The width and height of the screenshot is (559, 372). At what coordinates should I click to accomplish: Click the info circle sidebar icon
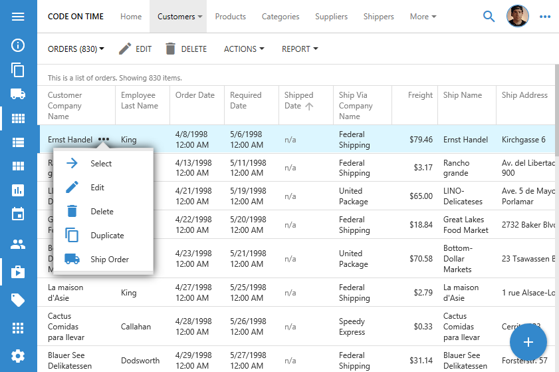click(x=18, y=45)
